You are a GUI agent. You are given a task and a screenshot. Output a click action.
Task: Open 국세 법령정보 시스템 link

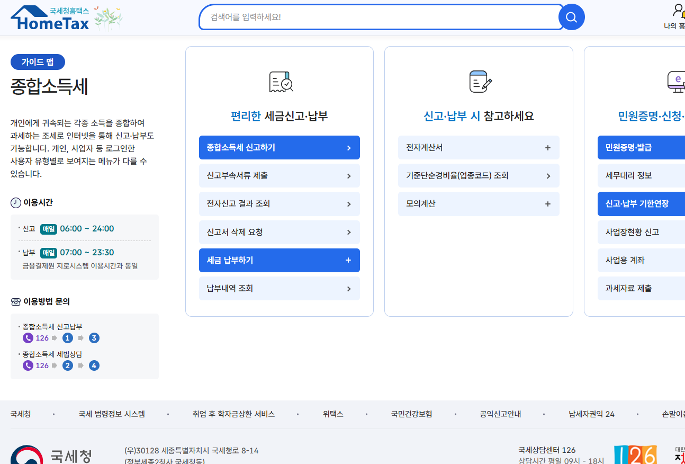coord(112,414)
